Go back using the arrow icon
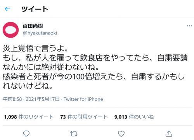The image size is (194, 140). tap(7, 9)
